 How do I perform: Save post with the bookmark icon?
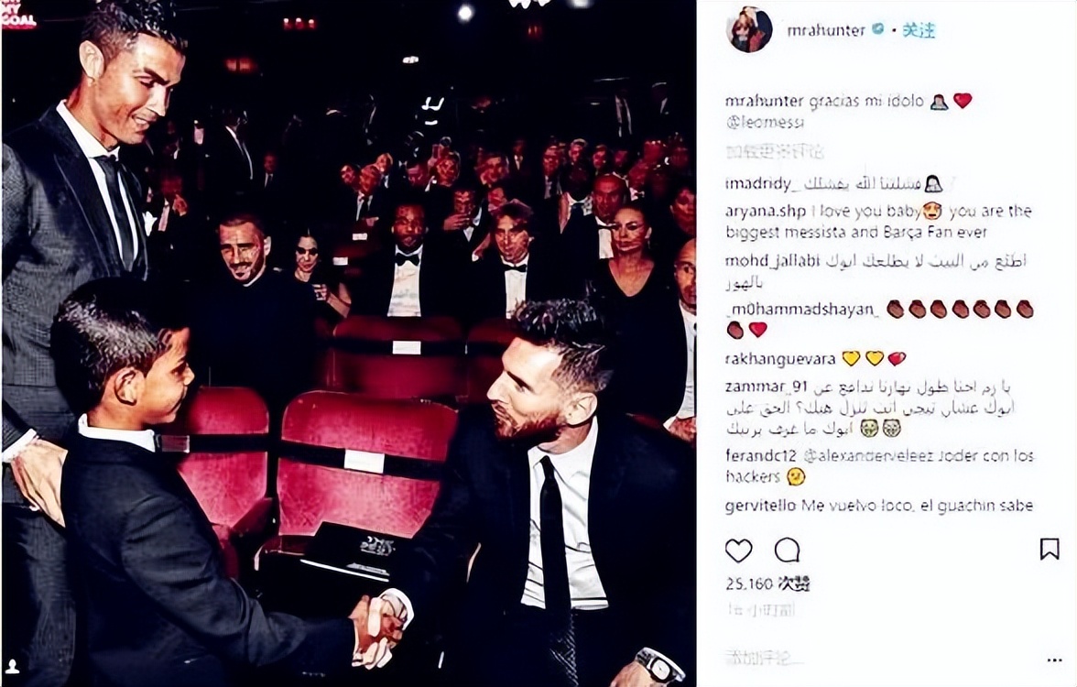[1049, 550]
